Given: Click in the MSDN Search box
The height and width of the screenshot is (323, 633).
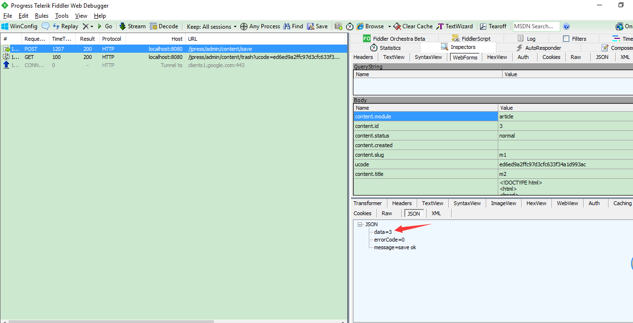Looking at the screenshot, I should coord(536,26).
